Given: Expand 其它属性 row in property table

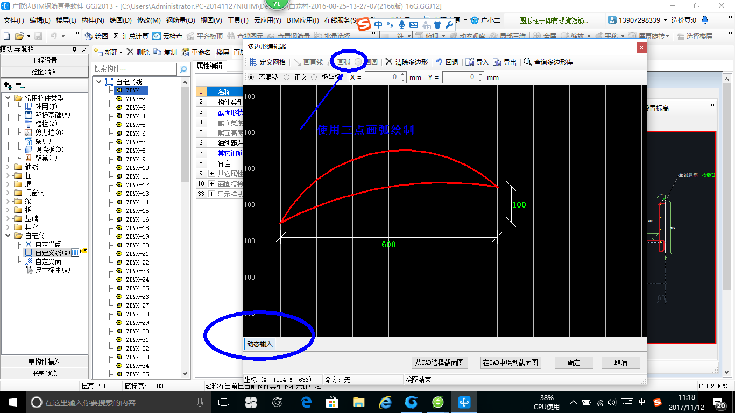Looking at the screenshot, I should (211, 173).
